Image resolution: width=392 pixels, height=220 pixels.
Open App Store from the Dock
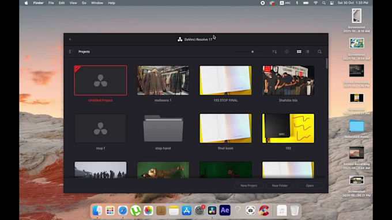187,211
